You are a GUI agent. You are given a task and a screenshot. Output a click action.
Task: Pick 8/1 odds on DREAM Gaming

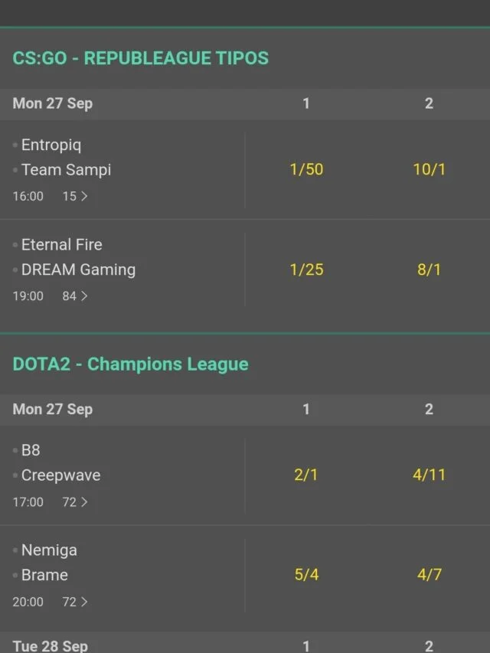[x=429, y=269]
